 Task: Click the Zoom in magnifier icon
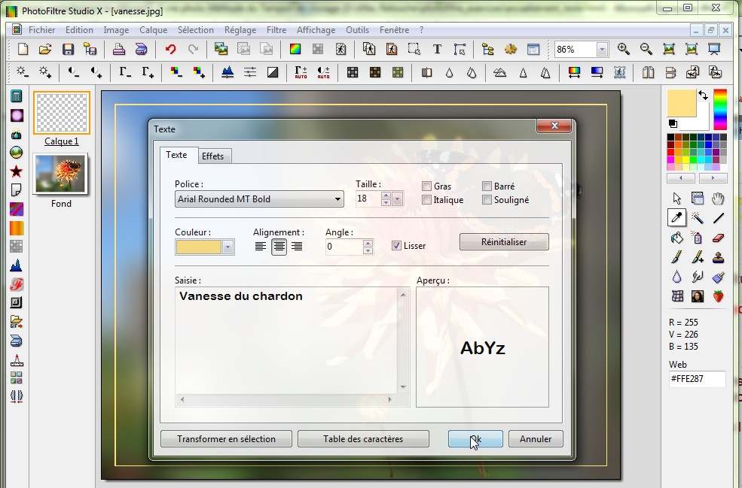point(623,49)
